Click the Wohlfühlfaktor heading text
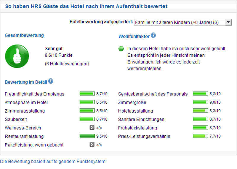The image size is (237, 169). [134, 36]
